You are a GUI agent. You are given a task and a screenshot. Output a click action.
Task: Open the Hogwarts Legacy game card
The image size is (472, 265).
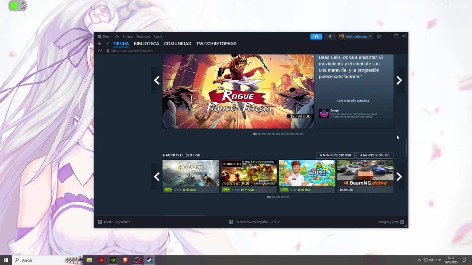[191, 176]
